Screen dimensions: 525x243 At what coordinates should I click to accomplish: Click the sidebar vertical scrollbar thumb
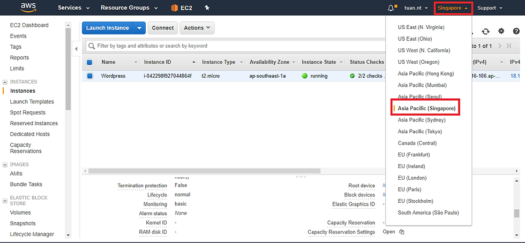pos(69,69)
